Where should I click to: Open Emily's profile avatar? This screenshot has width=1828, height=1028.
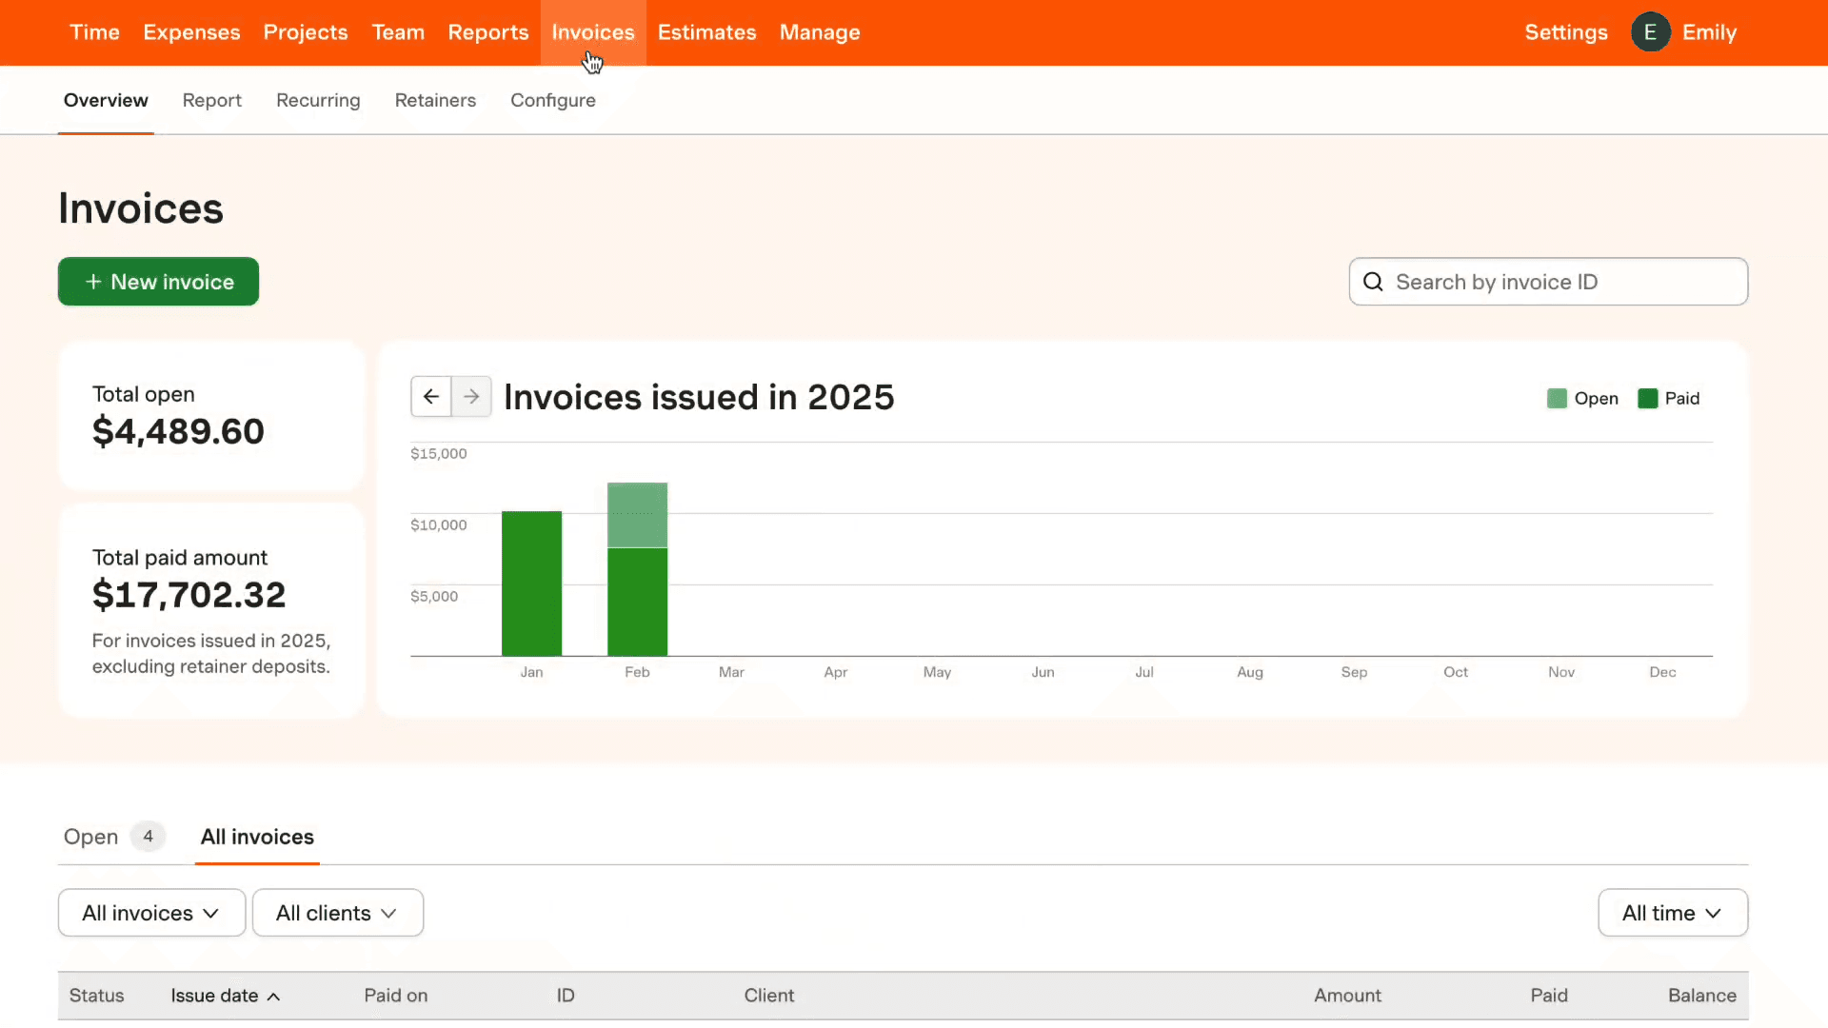point(1650,32)
